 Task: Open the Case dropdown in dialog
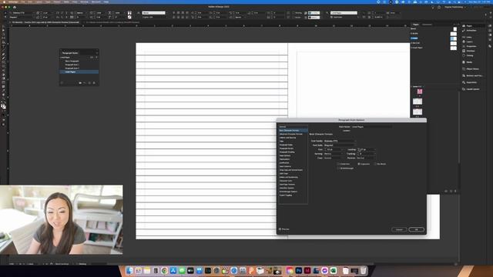tap(334, 158)
